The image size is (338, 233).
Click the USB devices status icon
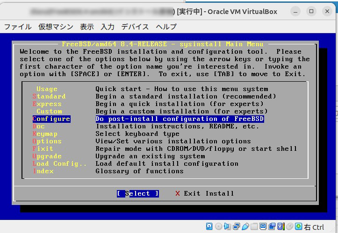pos(245,226)
